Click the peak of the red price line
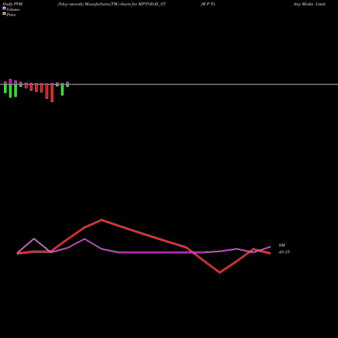Screen dimensions: 338x338 [101, 220]
